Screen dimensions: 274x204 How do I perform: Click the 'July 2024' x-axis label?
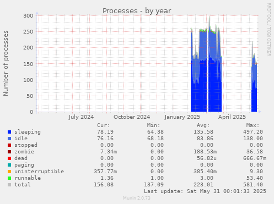click(81, 117)
